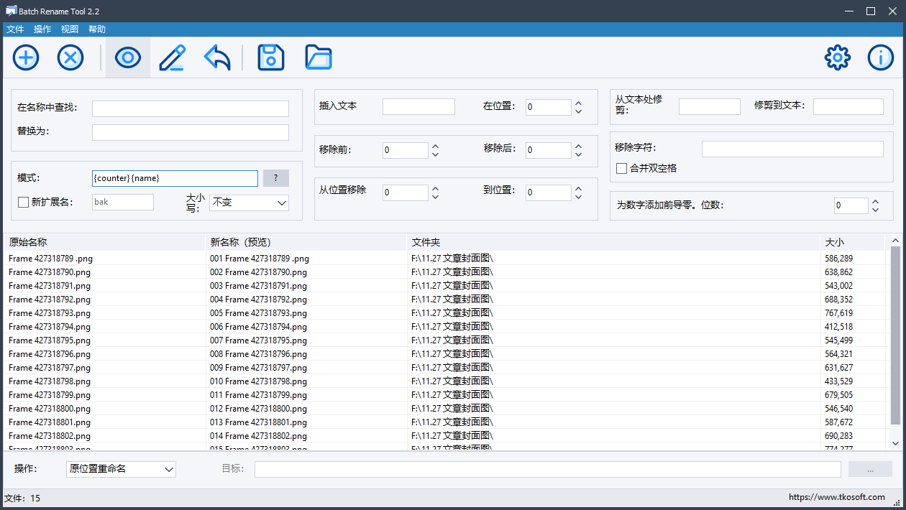The width and height of the screenshot is (906, 510).
Task: Sort by the 新名称（预览） column header
Action: pos(306,242)
